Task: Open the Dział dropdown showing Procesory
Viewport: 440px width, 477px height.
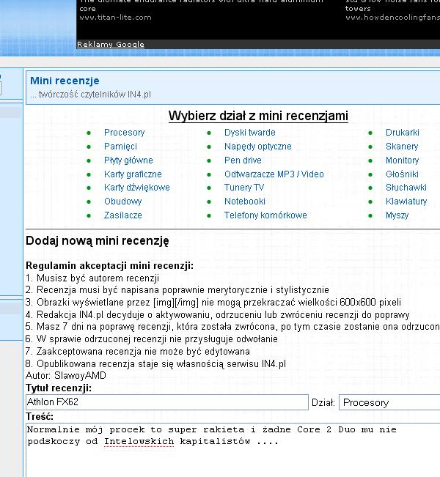Action: click(389, 402)
